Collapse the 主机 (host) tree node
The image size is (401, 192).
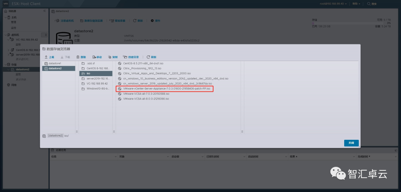[5, 17]
